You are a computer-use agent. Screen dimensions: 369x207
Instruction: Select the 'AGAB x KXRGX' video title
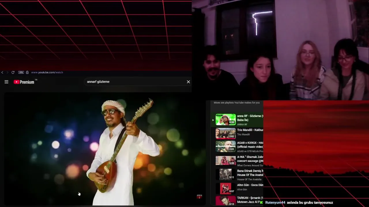[x=250, y=145]
